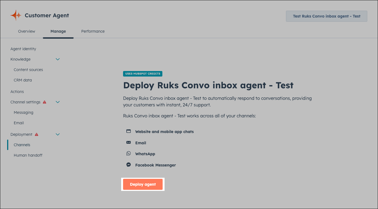Click the Email channel label in list

[x=141, y=143]
